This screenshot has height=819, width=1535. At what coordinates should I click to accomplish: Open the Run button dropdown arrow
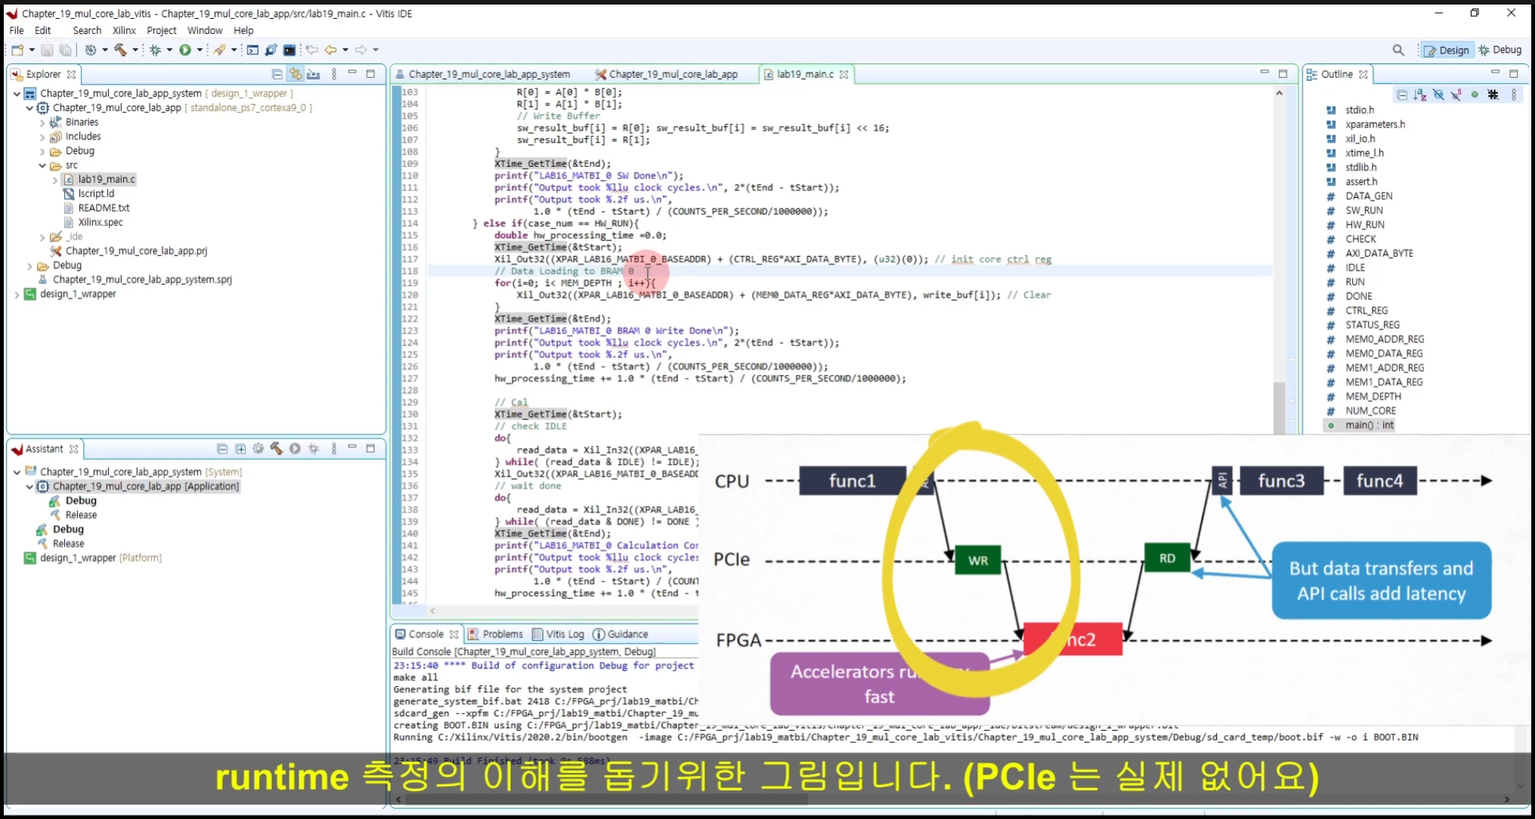[200, 50]
